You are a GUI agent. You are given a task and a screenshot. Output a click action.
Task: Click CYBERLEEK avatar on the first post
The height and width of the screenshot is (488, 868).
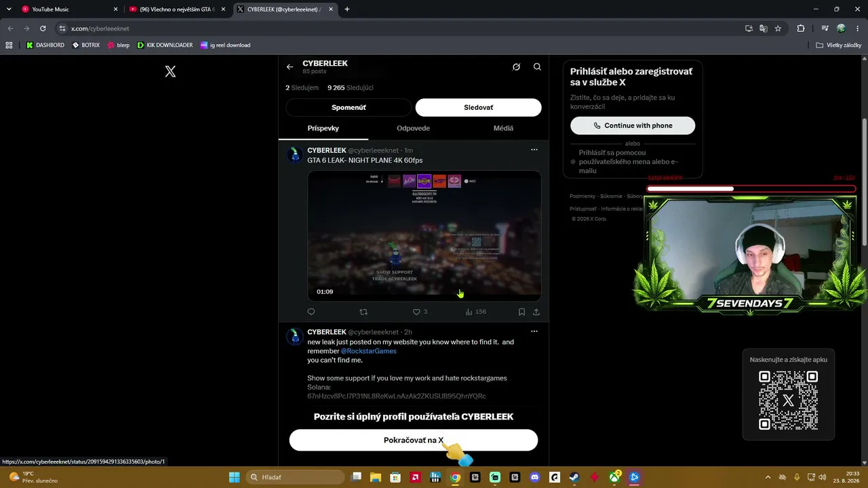pyautogui.click(x=294, y=155)
